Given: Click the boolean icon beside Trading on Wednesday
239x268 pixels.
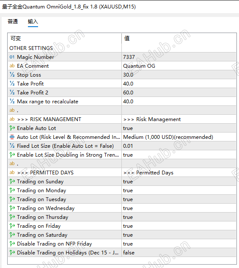Looking at the screenshot, I should click(x=12, y=208).
